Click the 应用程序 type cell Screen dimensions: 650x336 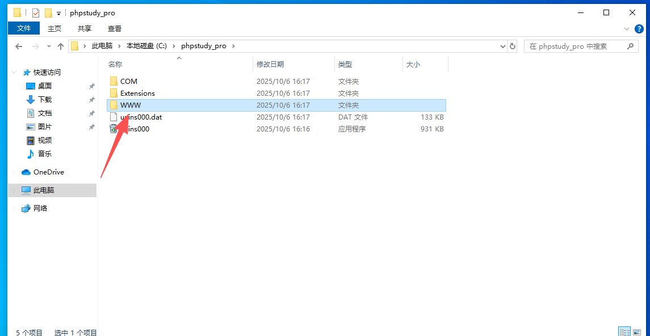[352, 129]
